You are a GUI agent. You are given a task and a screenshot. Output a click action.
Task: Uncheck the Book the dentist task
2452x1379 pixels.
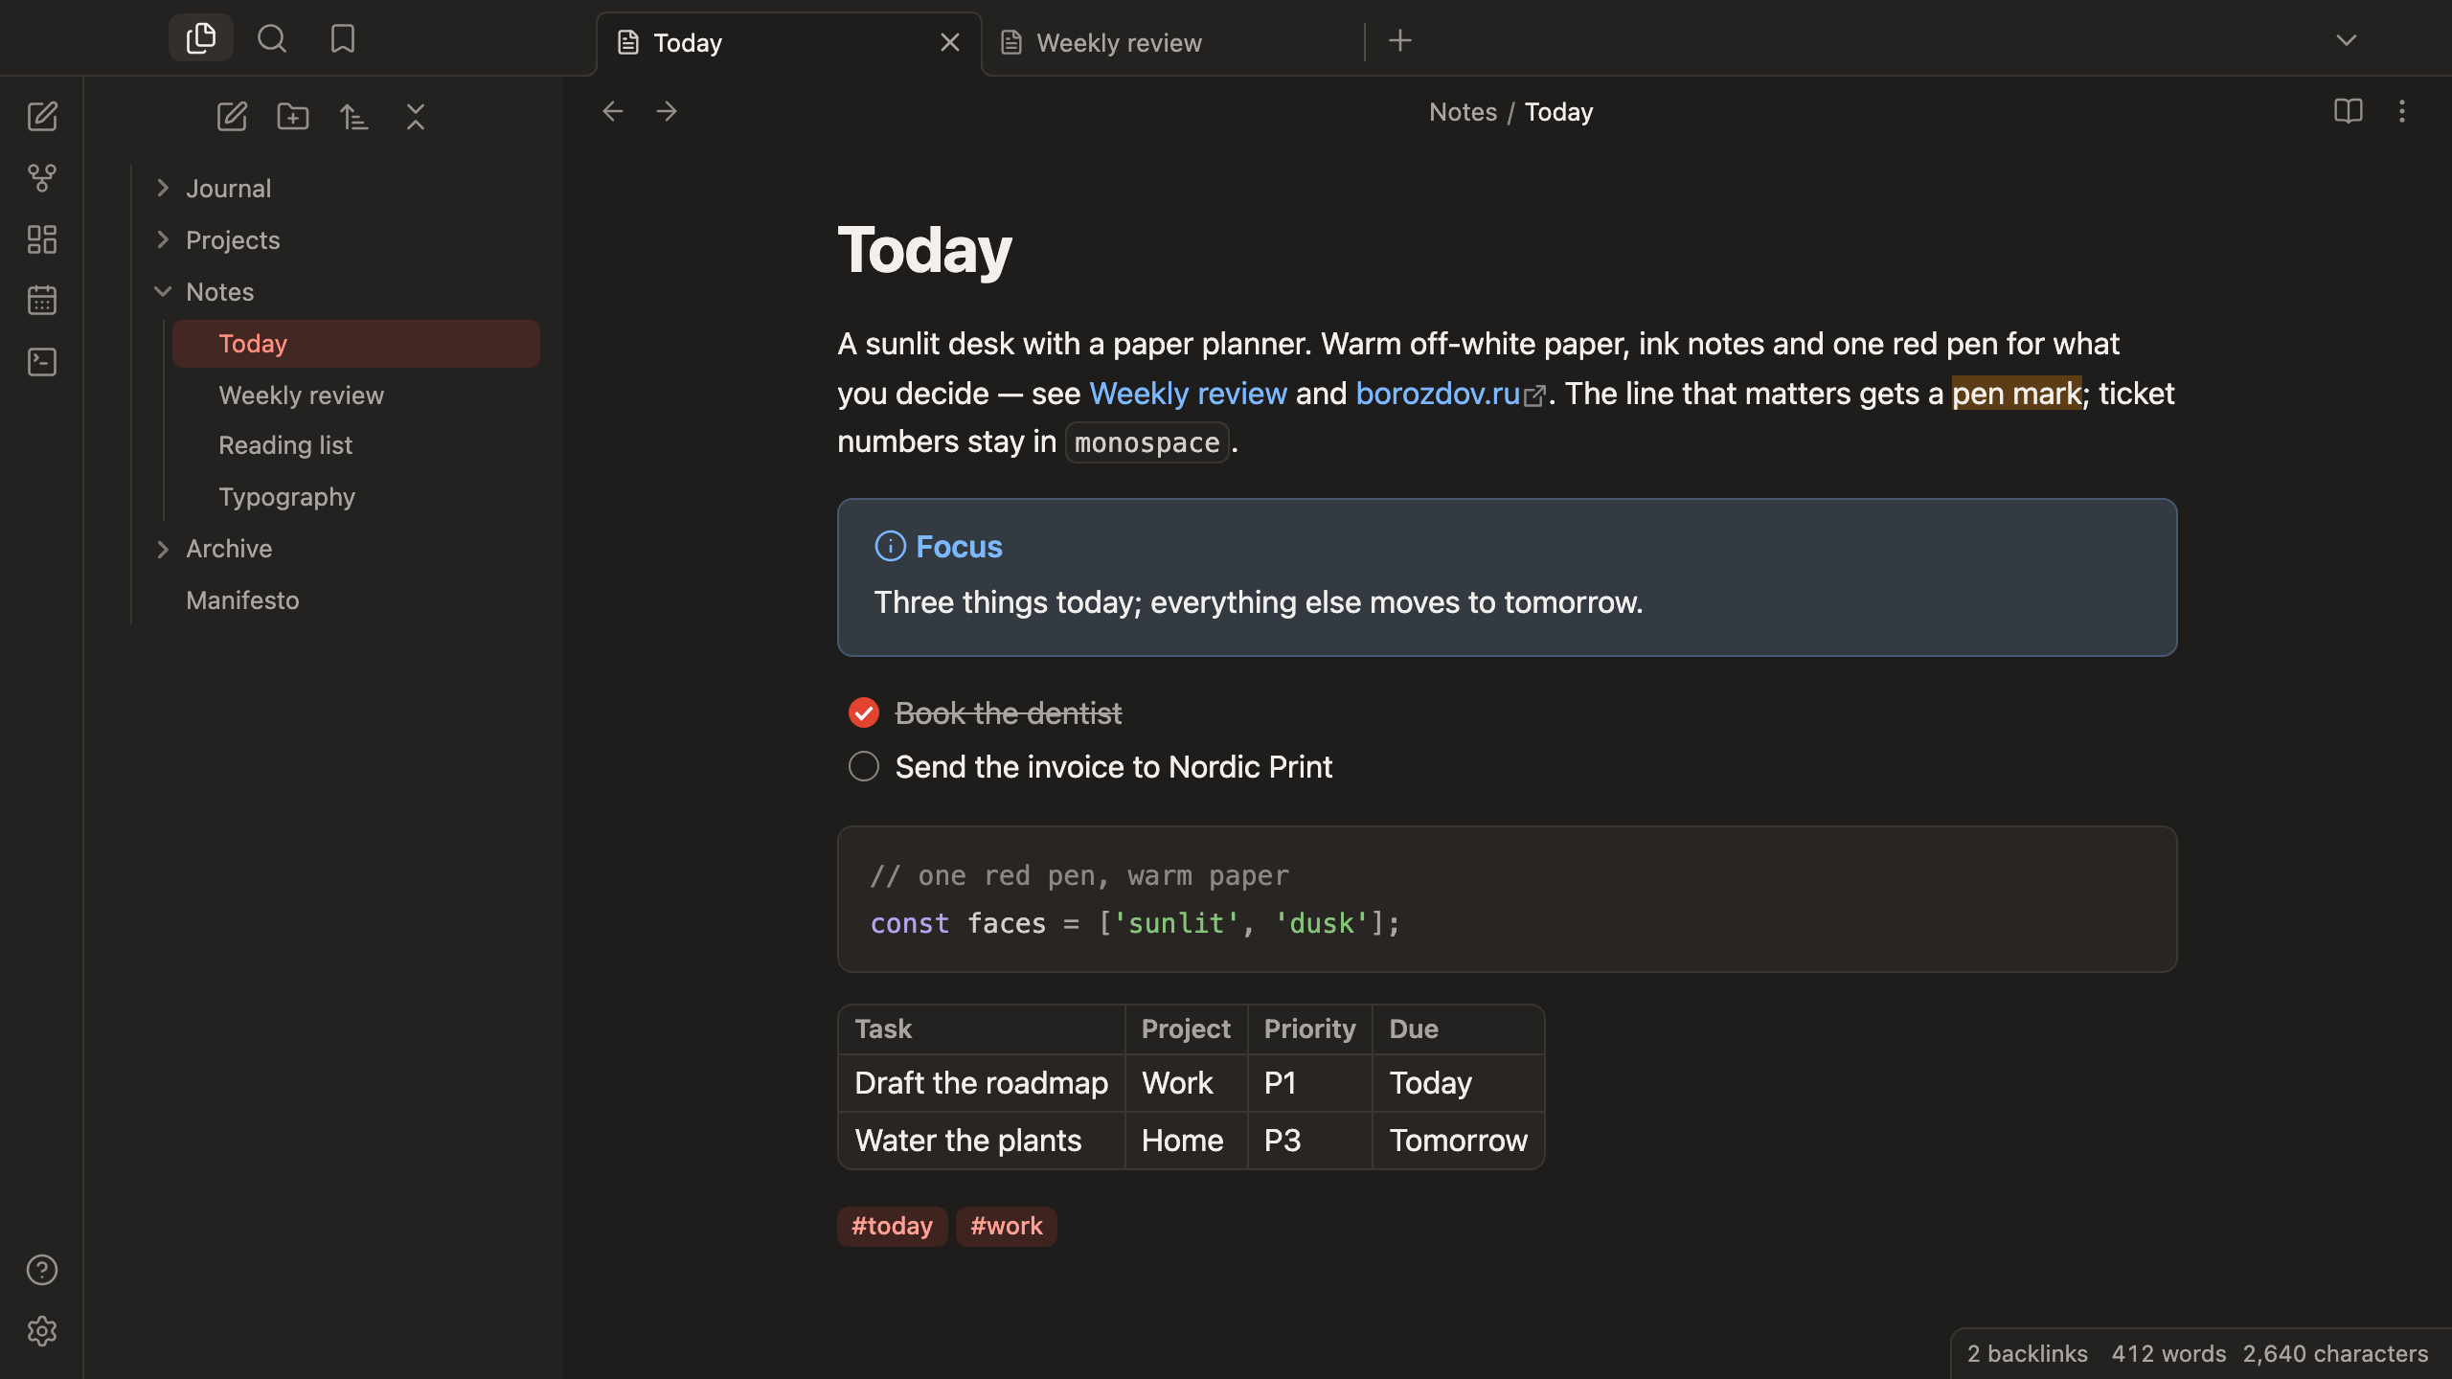pyautogui.click(x=864, y=712)
